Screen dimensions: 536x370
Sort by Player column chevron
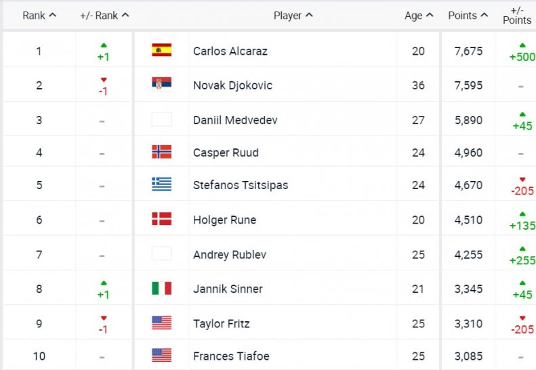point(309,15)
